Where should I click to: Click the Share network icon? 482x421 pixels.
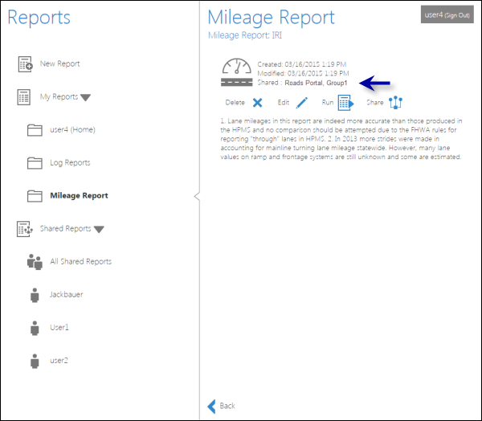pos(395,103)
